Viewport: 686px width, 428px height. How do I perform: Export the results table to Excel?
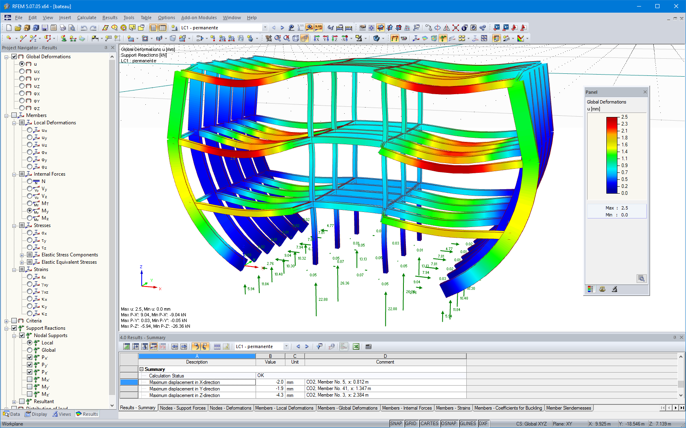(x=356, y=346)
